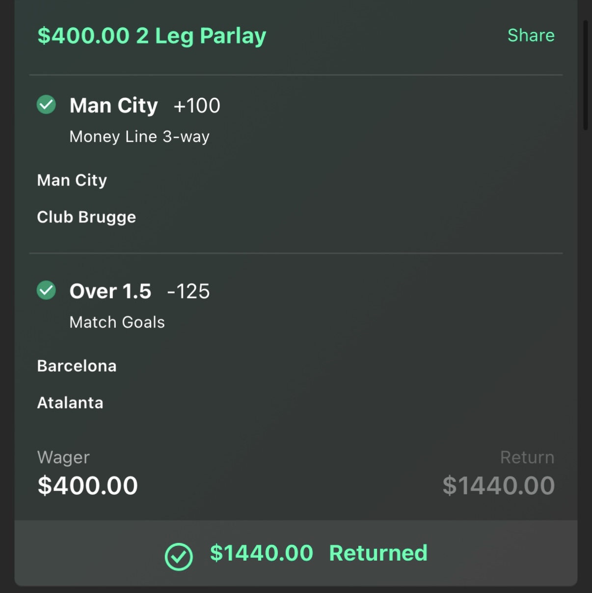Click the circled checkmark beside $1440.00 Returned

pos(179,557)
